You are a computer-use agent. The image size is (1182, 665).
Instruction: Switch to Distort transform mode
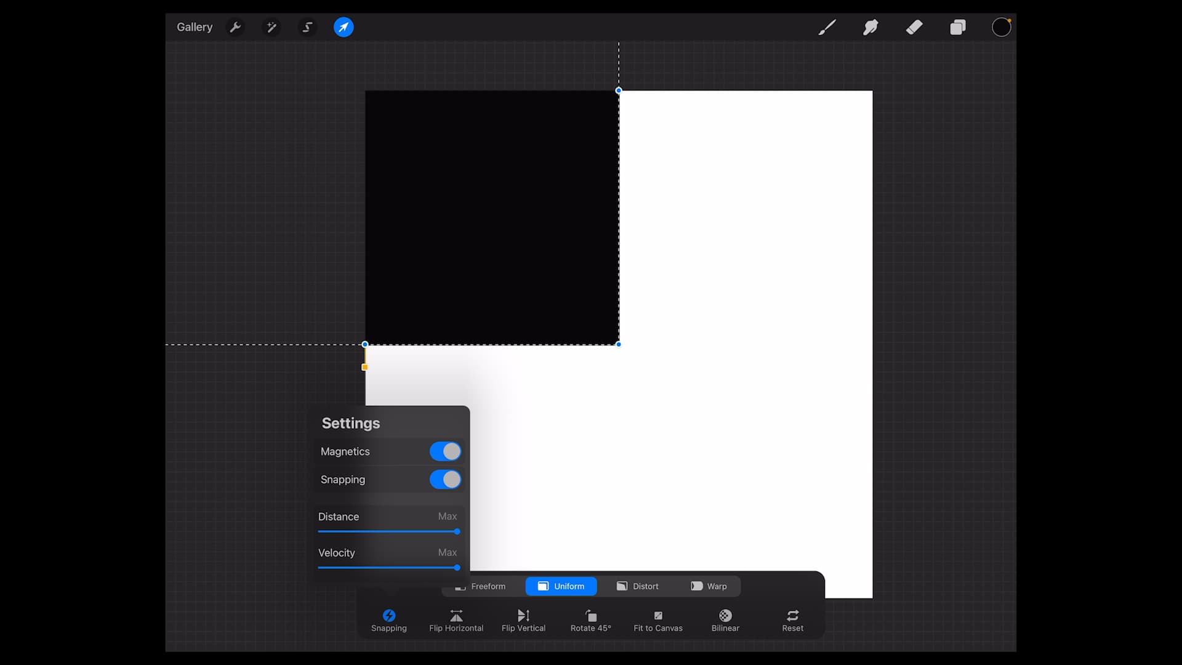click(637, 586)
